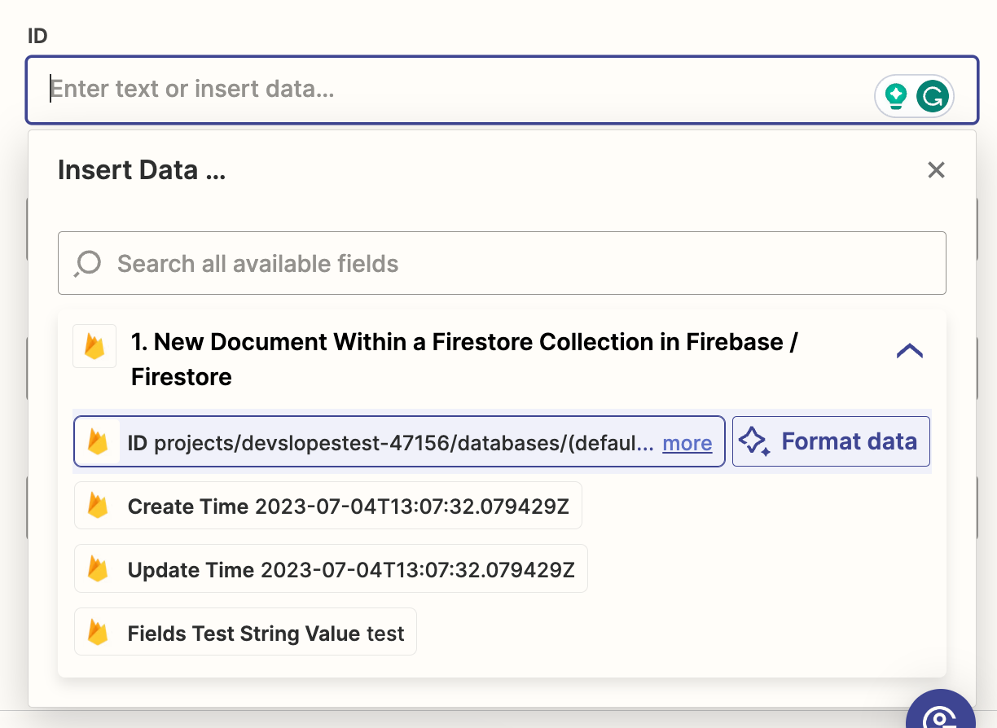Click the Insert Data … title
Image resolution: width=997 pixels, height=728 pixels.
coord(142,169)
